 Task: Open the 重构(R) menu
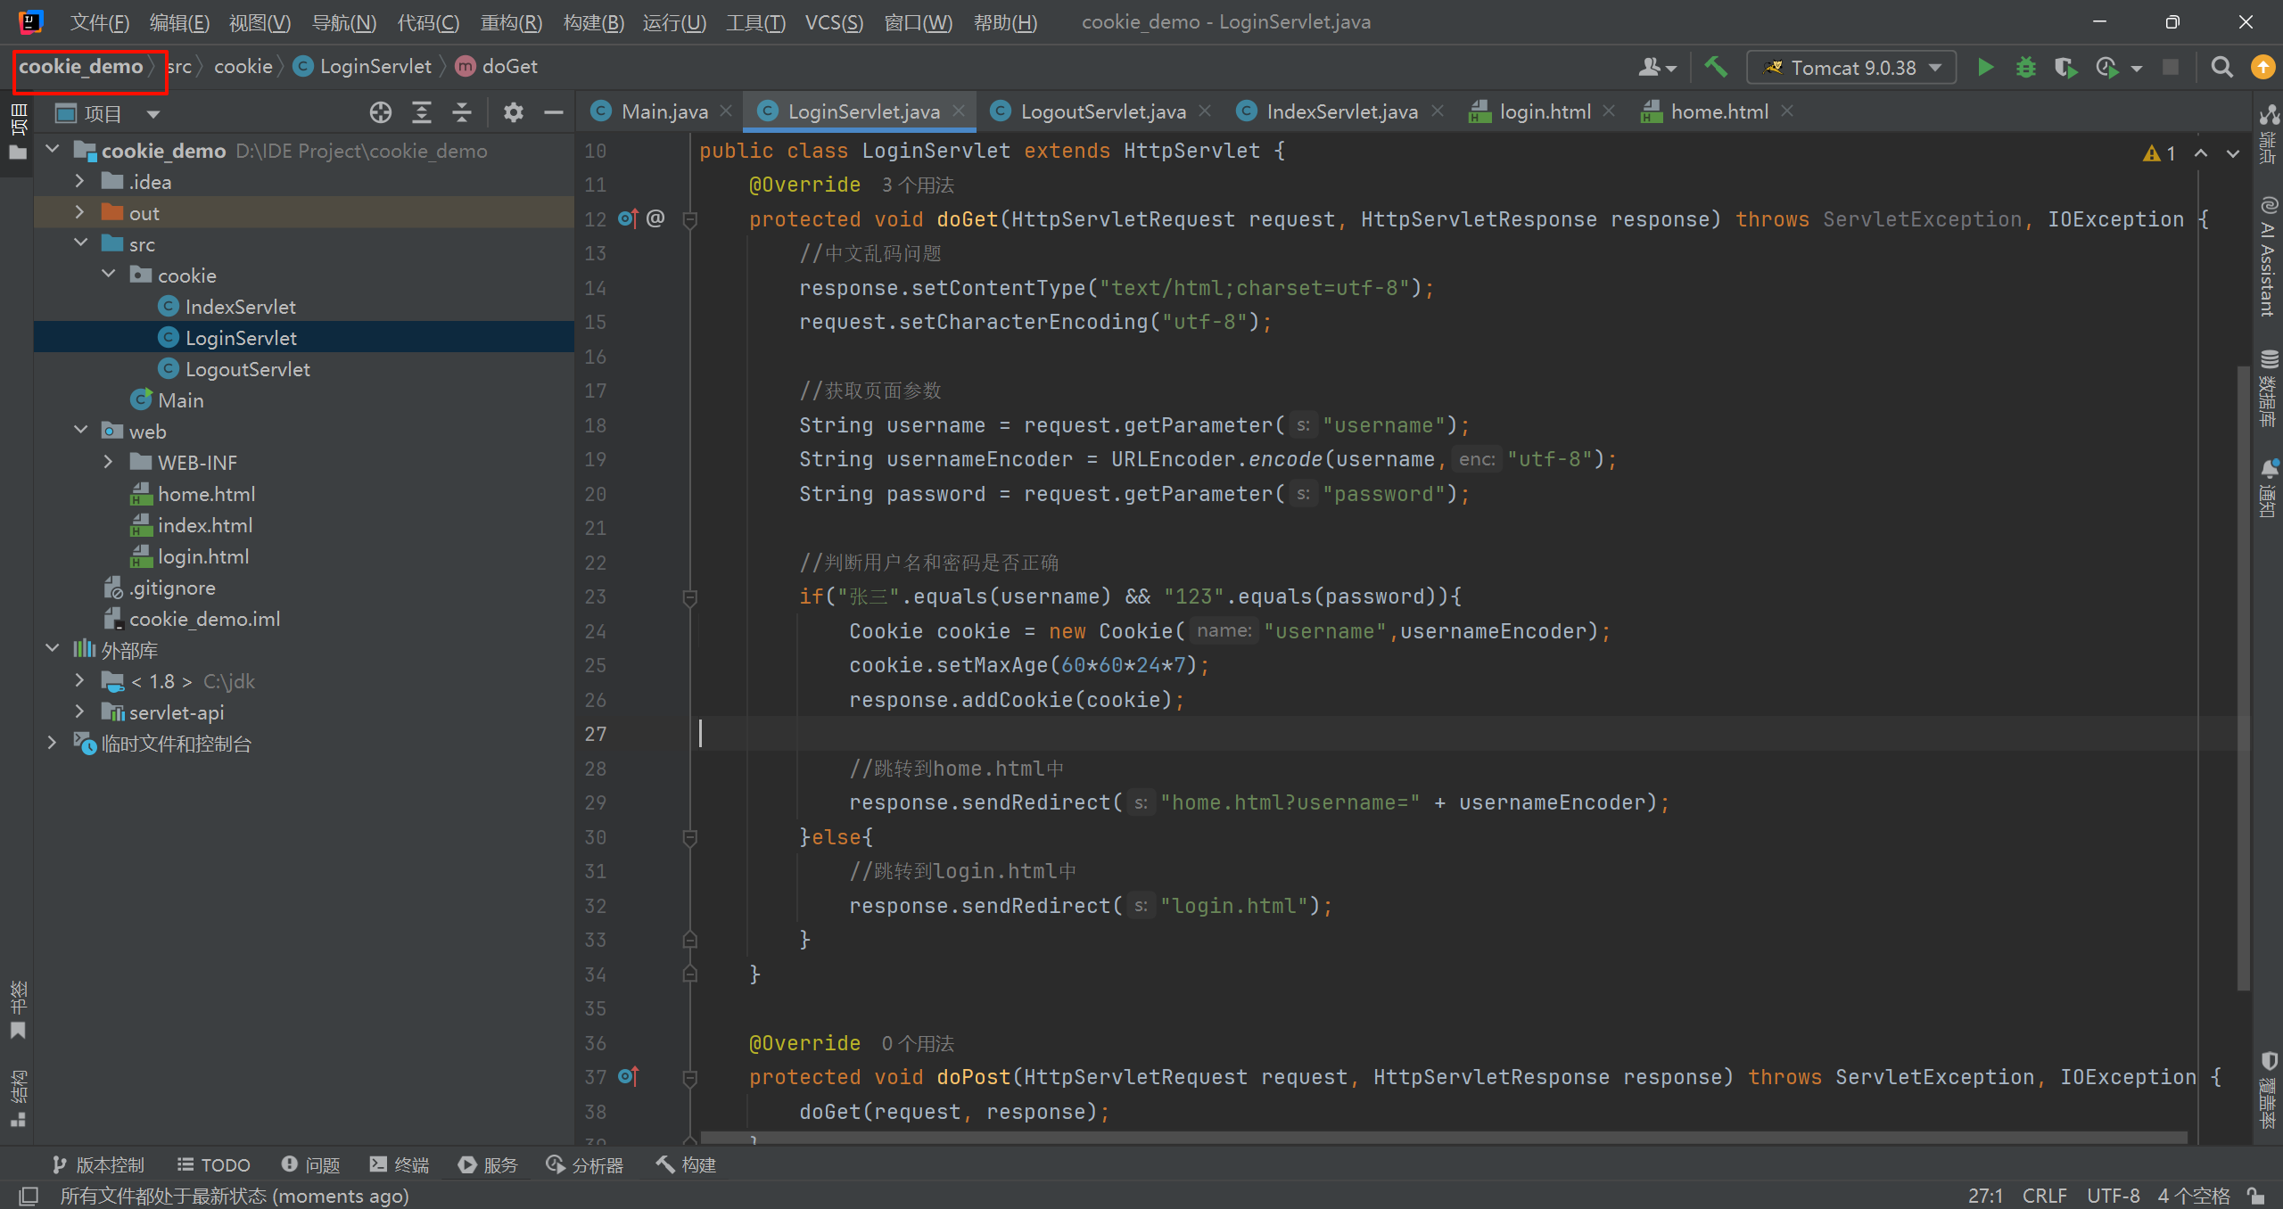(x=511, y=22)
